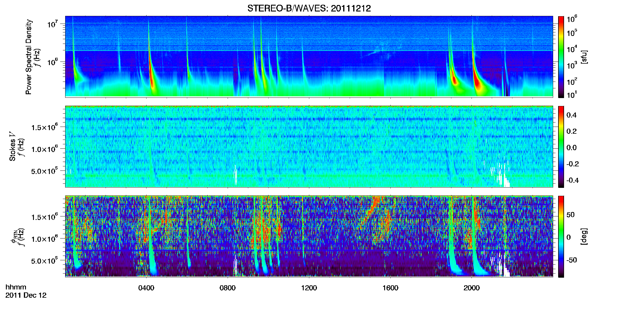Select the hhmm time format label
The image size is (618, 318).
coord(16,287)
